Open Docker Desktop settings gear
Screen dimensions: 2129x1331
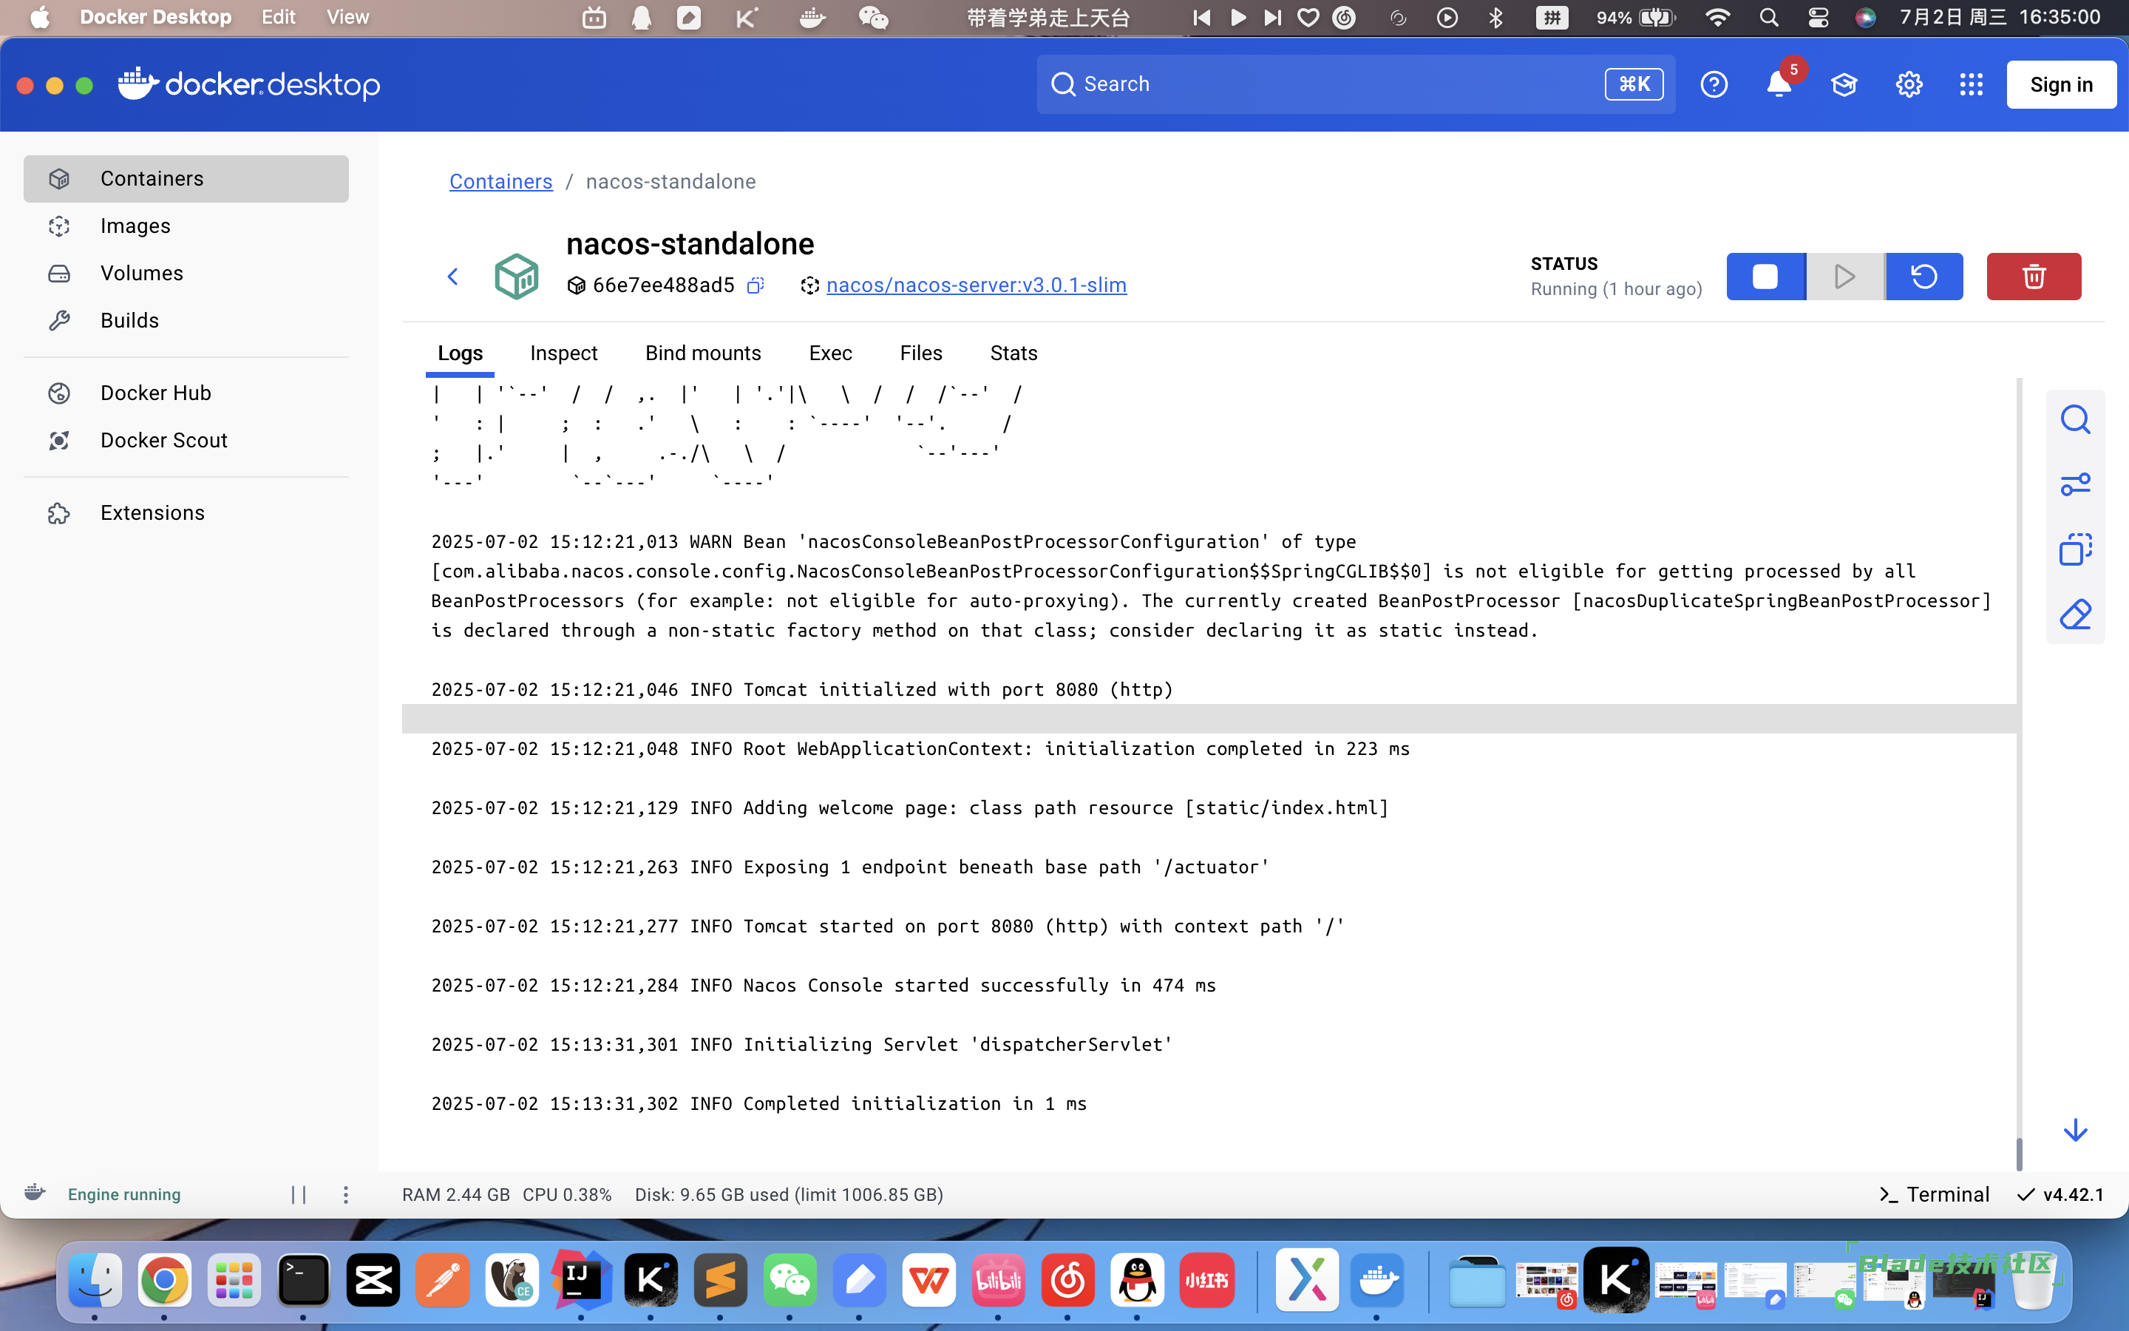tap(1908, 84)
